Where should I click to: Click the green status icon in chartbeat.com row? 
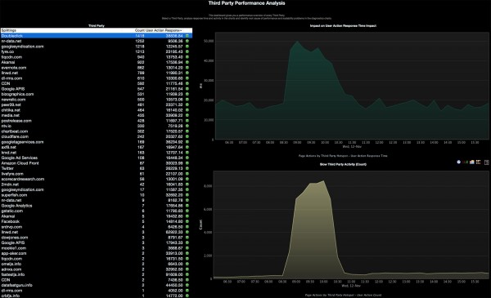(187, 131)
